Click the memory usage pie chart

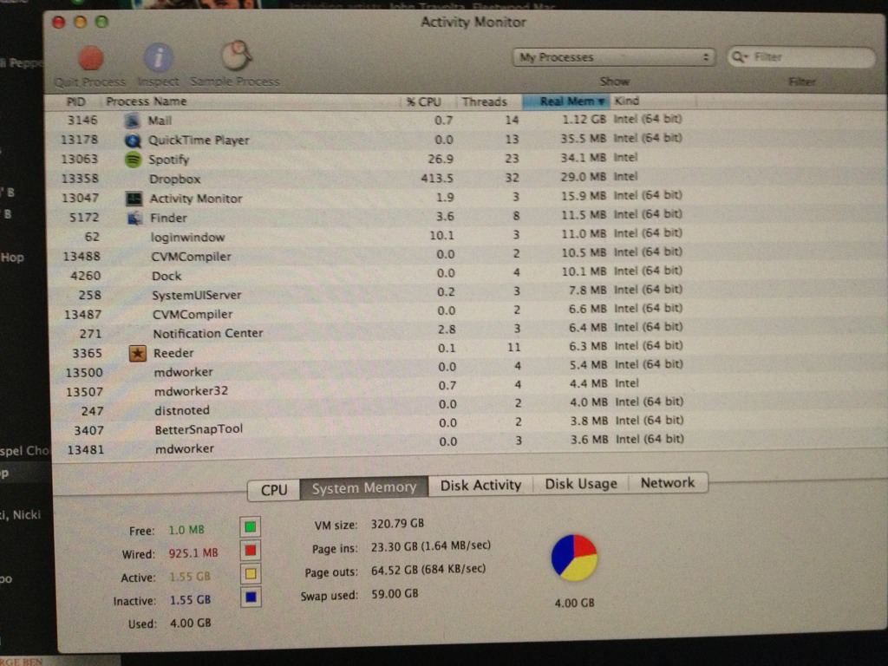pos(574,558)
